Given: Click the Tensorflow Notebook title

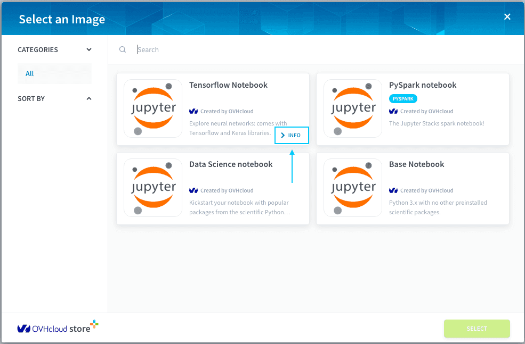Looking at the screenshot, I should [228, 85].
